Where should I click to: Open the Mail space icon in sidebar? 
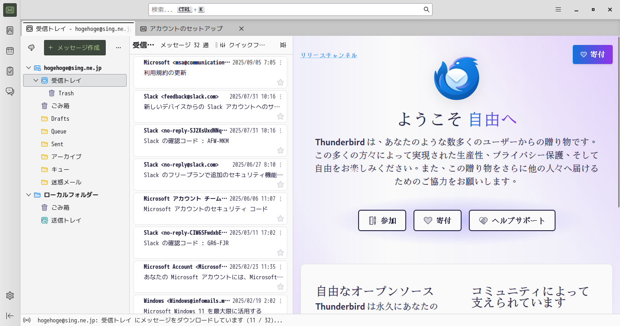(10, 10)
